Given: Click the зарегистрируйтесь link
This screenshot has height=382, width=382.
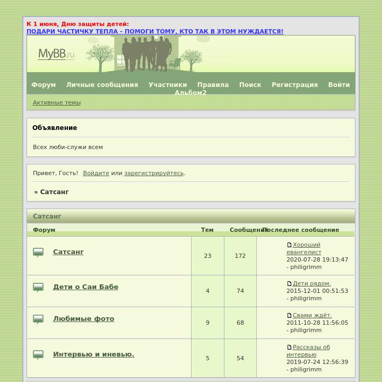Looking at the screenshot, I should (154, 173).
